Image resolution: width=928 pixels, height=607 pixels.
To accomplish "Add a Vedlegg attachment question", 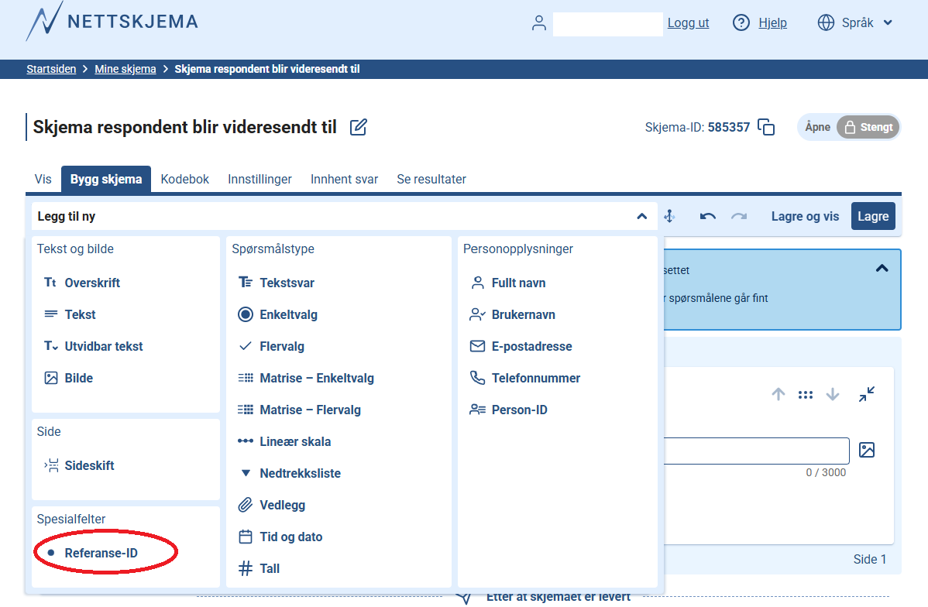I will pyautogui.click(x=272, y=506).
